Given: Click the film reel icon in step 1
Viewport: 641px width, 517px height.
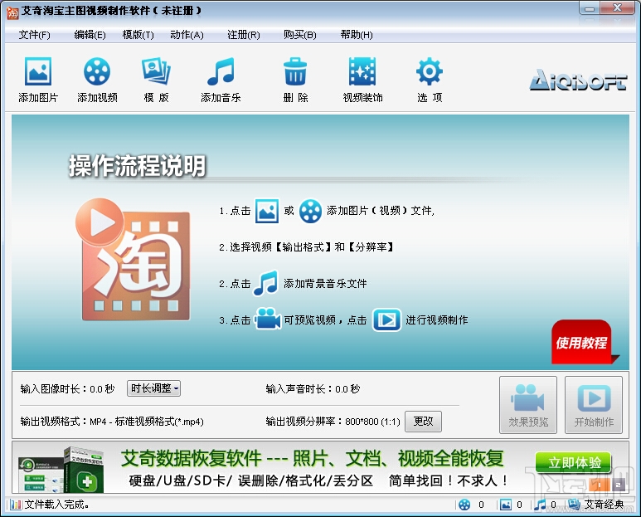Looking at the screenshot, I should pyautogui.click(x=310, y=211).
